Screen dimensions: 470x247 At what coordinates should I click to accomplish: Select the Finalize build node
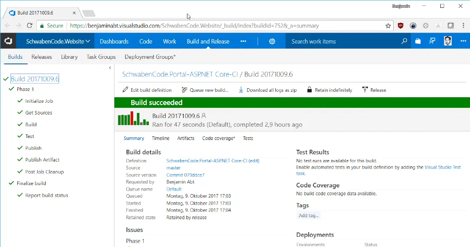pos(31,183)
